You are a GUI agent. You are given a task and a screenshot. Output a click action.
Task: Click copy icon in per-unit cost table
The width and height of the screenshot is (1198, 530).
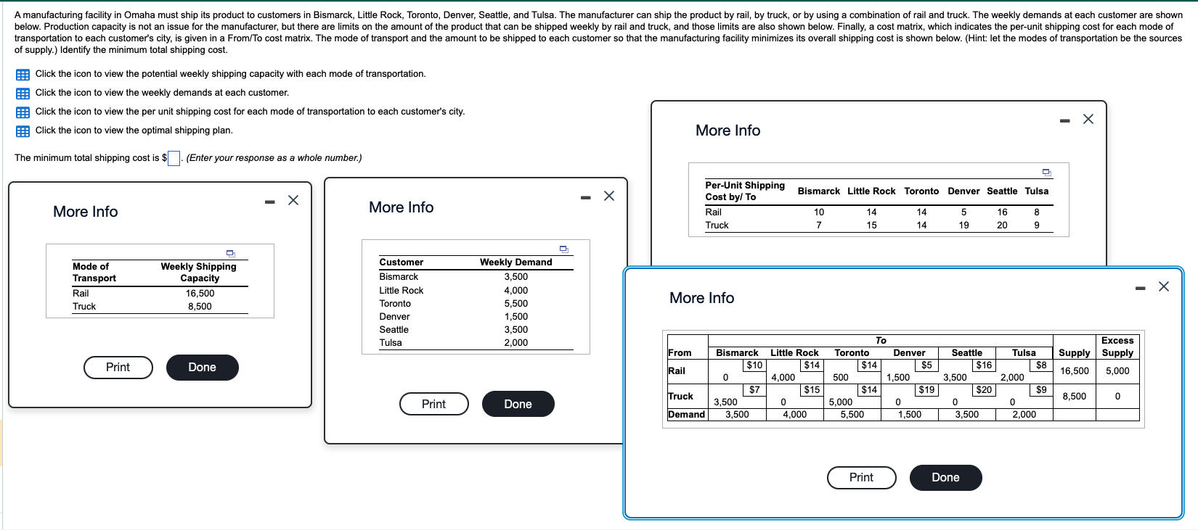coord(1046,172)
